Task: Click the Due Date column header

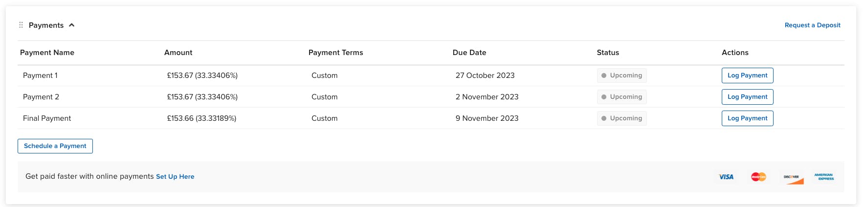Action: [x=469, y=53]
